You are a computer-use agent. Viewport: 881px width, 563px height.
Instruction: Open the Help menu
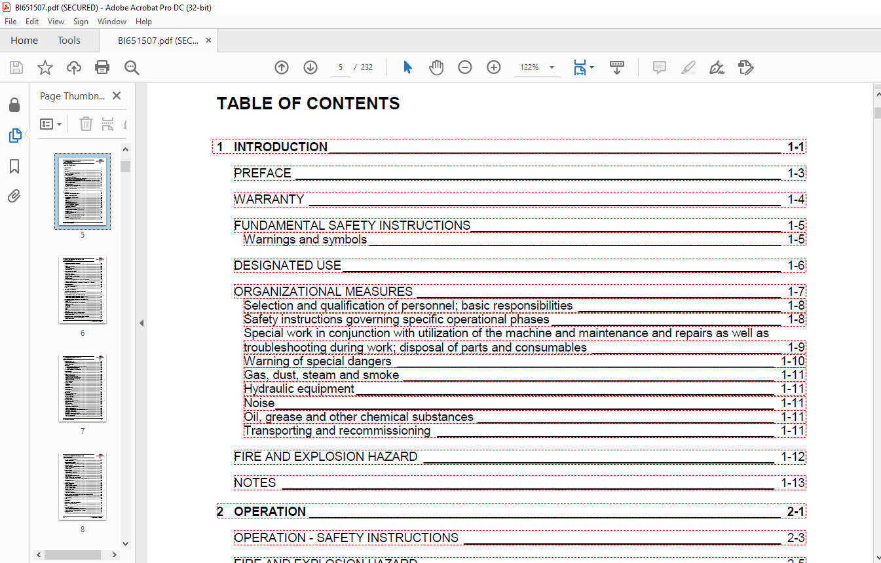[143, 22]
